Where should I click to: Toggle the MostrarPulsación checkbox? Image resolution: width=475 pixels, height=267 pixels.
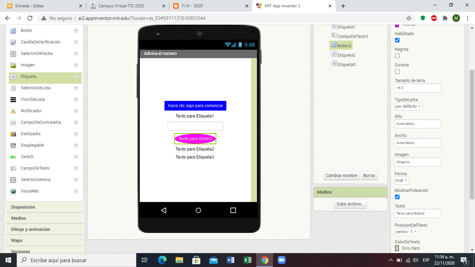(397, 197)
